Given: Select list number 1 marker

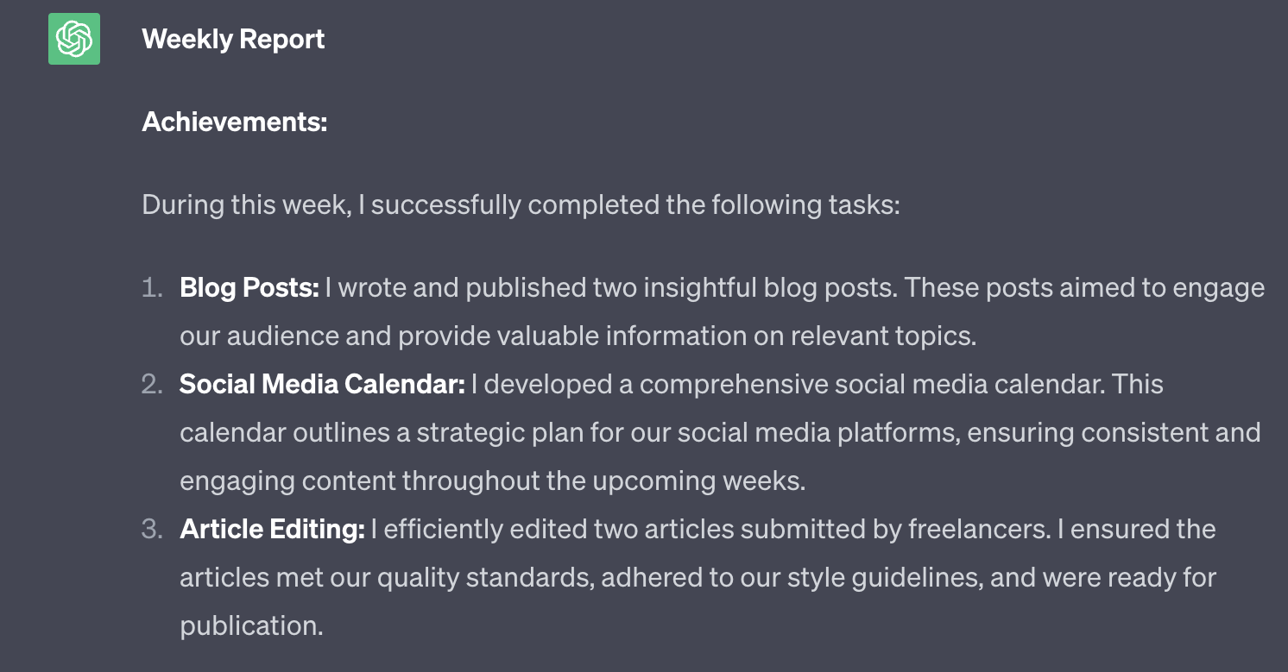Looking at the screenshot, I should pos(152,288).
